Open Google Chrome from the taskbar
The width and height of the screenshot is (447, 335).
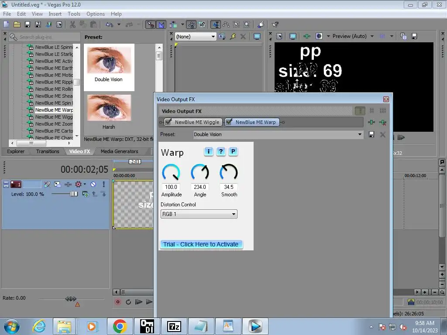click(120, 326)
